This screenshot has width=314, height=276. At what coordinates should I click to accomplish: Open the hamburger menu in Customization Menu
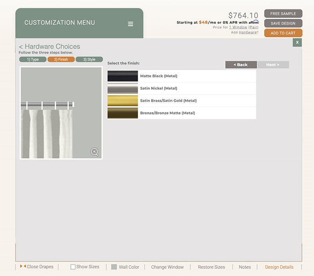131,24
